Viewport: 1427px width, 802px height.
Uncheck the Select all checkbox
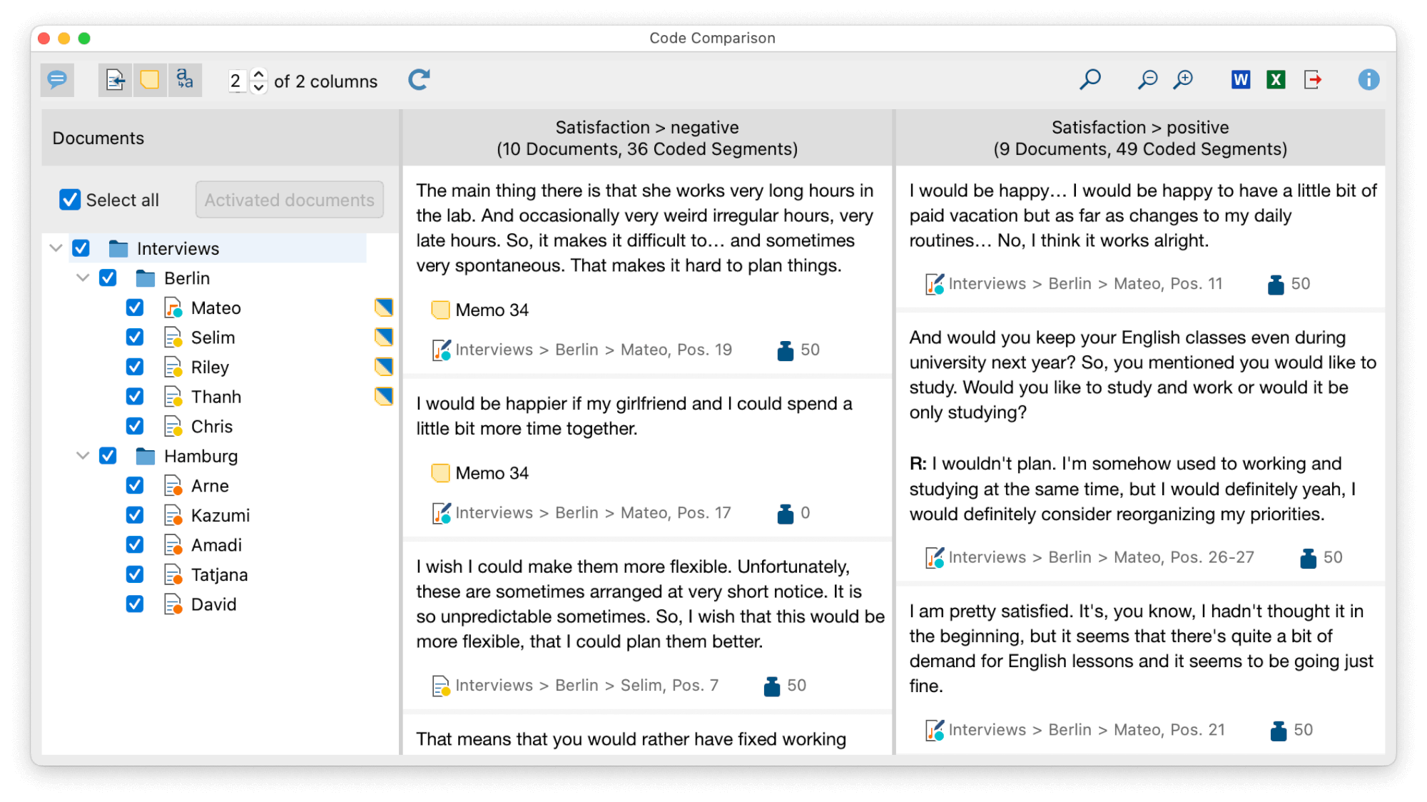pyautogui.click(x=69, y=200)
